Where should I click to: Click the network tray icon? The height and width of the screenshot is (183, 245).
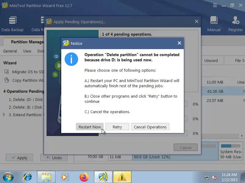tap(206, 177)
